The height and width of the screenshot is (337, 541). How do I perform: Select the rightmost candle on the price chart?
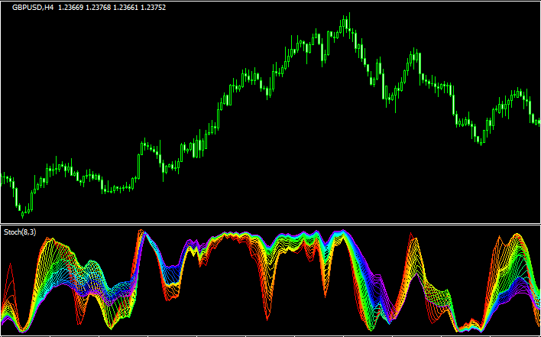coord(538,121)
